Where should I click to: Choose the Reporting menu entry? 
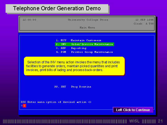tap(78, 48)
